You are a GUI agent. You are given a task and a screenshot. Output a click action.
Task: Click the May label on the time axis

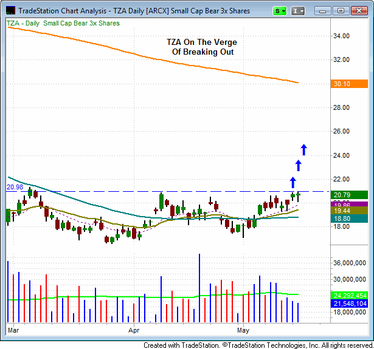coord(243,331)
